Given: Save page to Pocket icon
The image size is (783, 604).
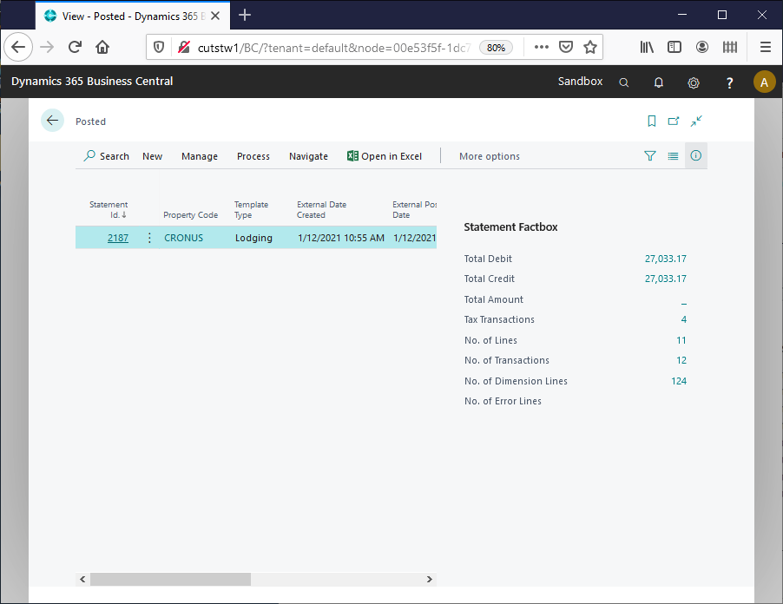Looking at the screenshot, I should pos(566,47).
